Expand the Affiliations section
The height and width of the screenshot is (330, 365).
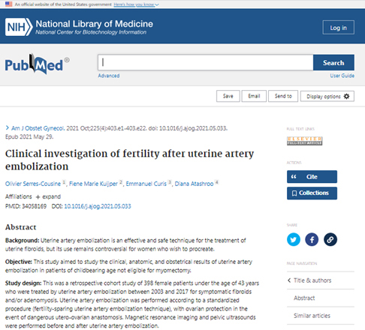(x=48, y=196)
